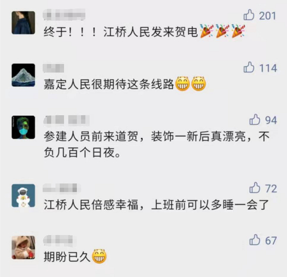The image size is (287, 277).
Task: Tap thumbs-up on the 114-like comment
Action: [x=249, y=67]
